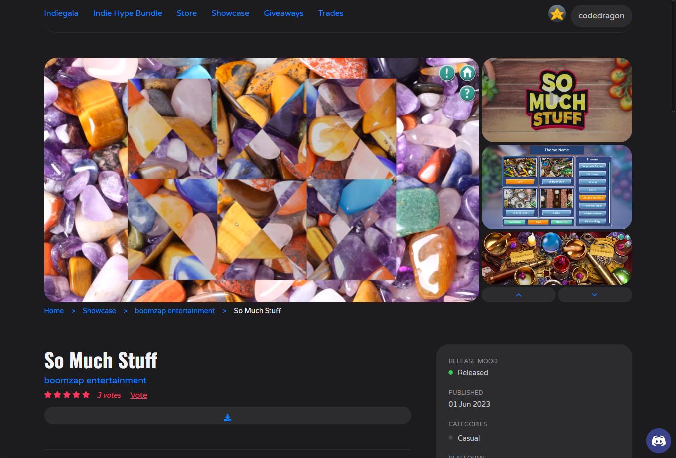Click the 'Casual' category text
This screenshot has height=458, width=676.
469,438
